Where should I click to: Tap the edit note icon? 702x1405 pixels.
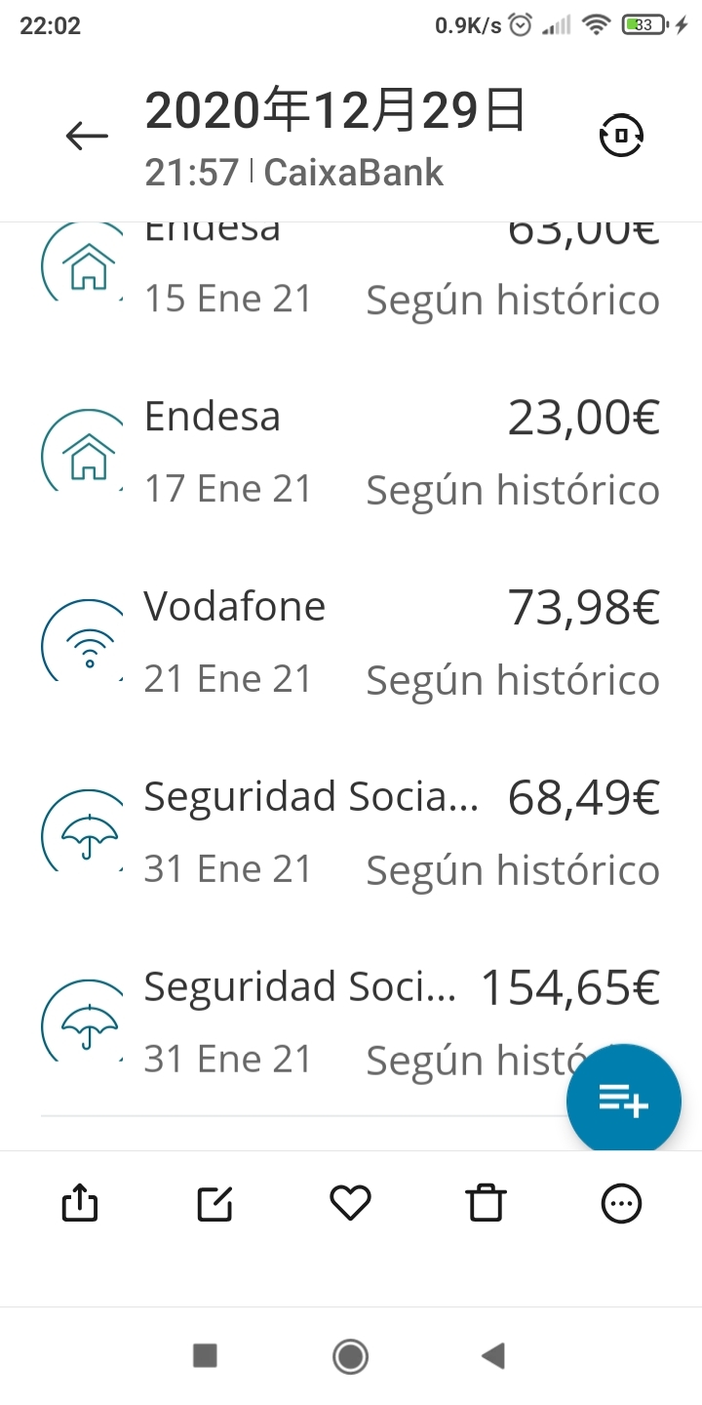214,1203
